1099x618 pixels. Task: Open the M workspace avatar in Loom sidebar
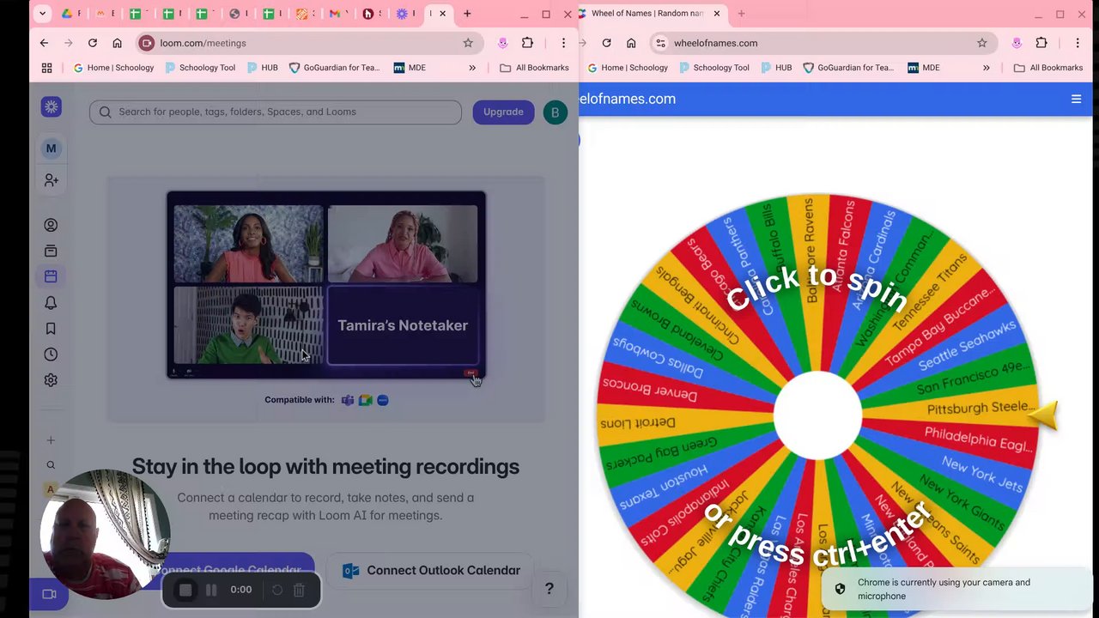(52, 148)
